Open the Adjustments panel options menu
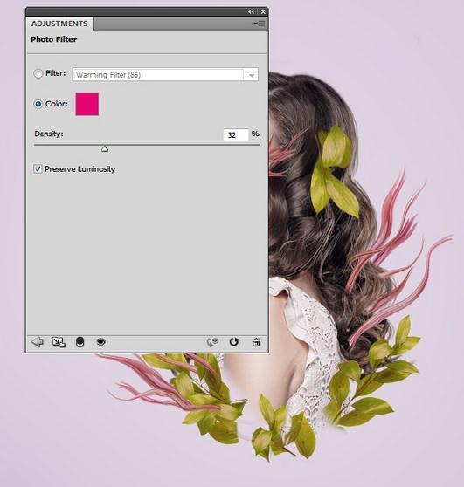Screen dimensions: 464x487 pyautogui.click(x=260, y=24)
